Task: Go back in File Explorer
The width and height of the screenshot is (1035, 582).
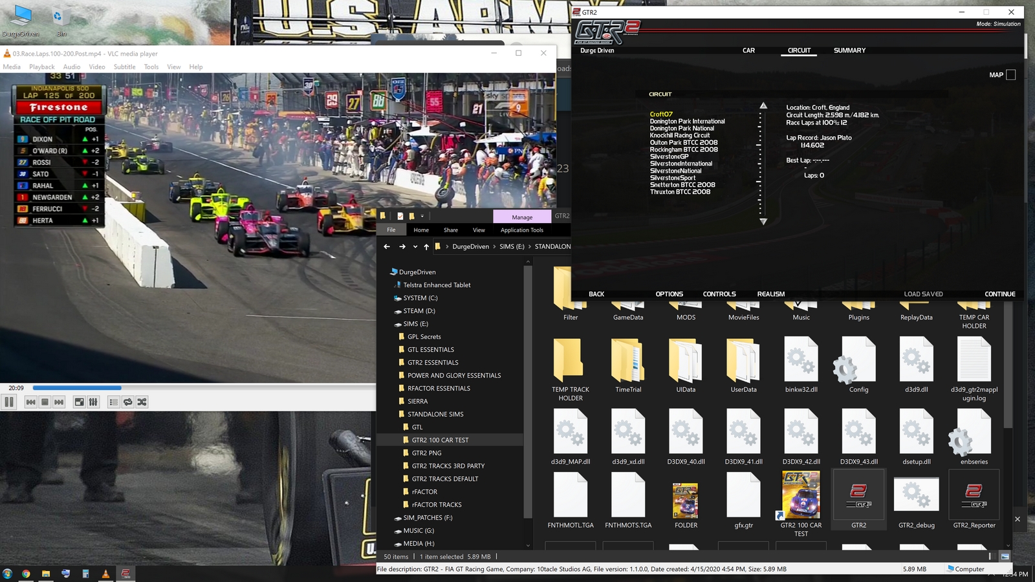Action: coord(387,246)
